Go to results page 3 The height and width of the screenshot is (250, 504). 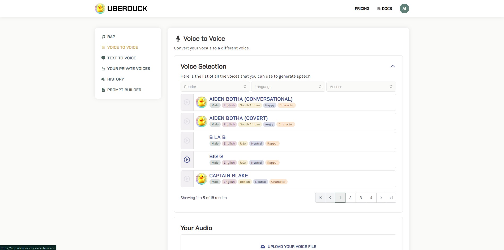click(x=361, y=198)
